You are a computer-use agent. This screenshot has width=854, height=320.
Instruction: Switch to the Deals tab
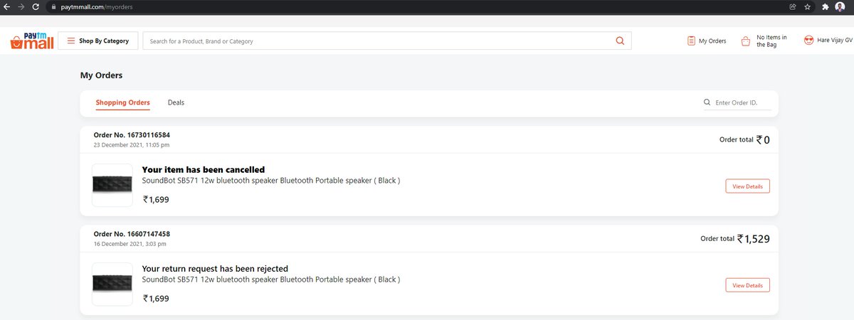coord(176,102)
